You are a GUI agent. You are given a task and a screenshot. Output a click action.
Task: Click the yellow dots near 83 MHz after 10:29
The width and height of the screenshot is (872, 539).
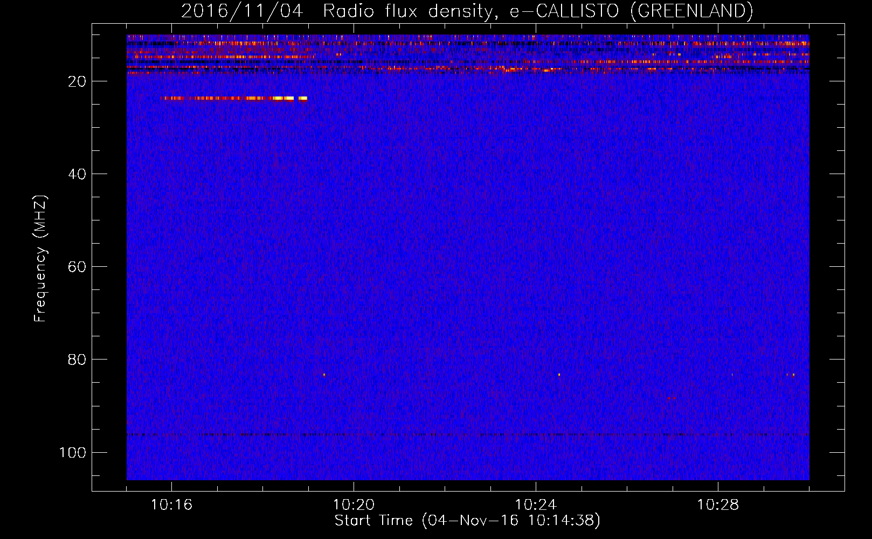click(791, 374)
